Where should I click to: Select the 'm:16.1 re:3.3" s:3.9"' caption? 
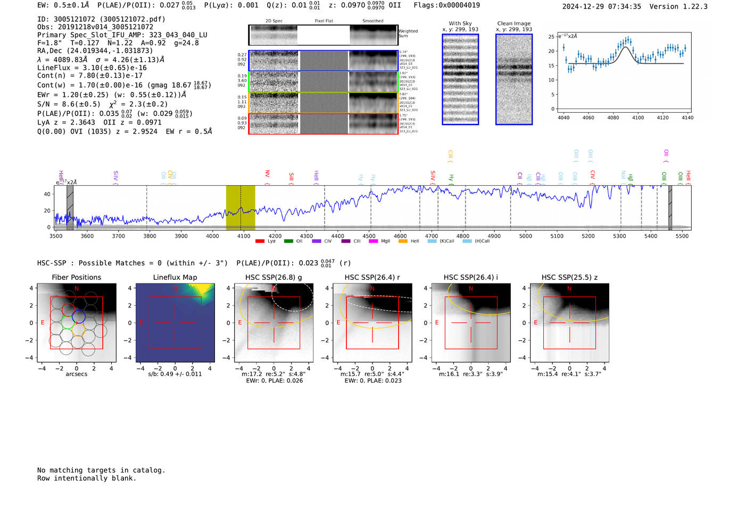pyautogui.click(x=471, y=374)
